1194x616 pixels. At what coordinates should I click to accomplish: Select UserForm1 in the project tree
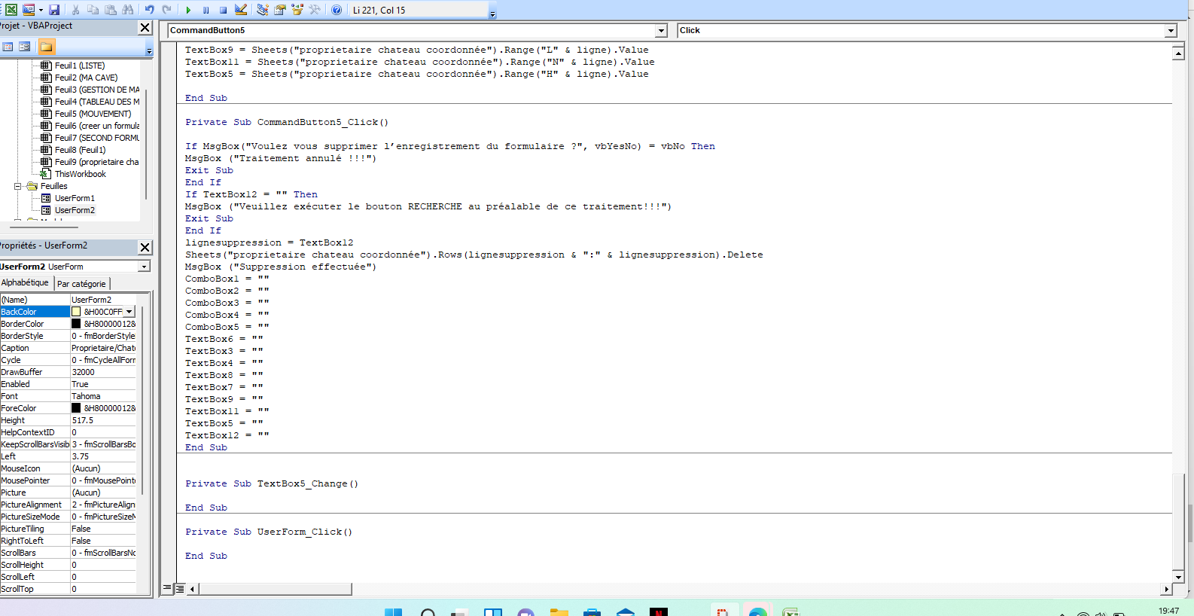pos(75,198)
